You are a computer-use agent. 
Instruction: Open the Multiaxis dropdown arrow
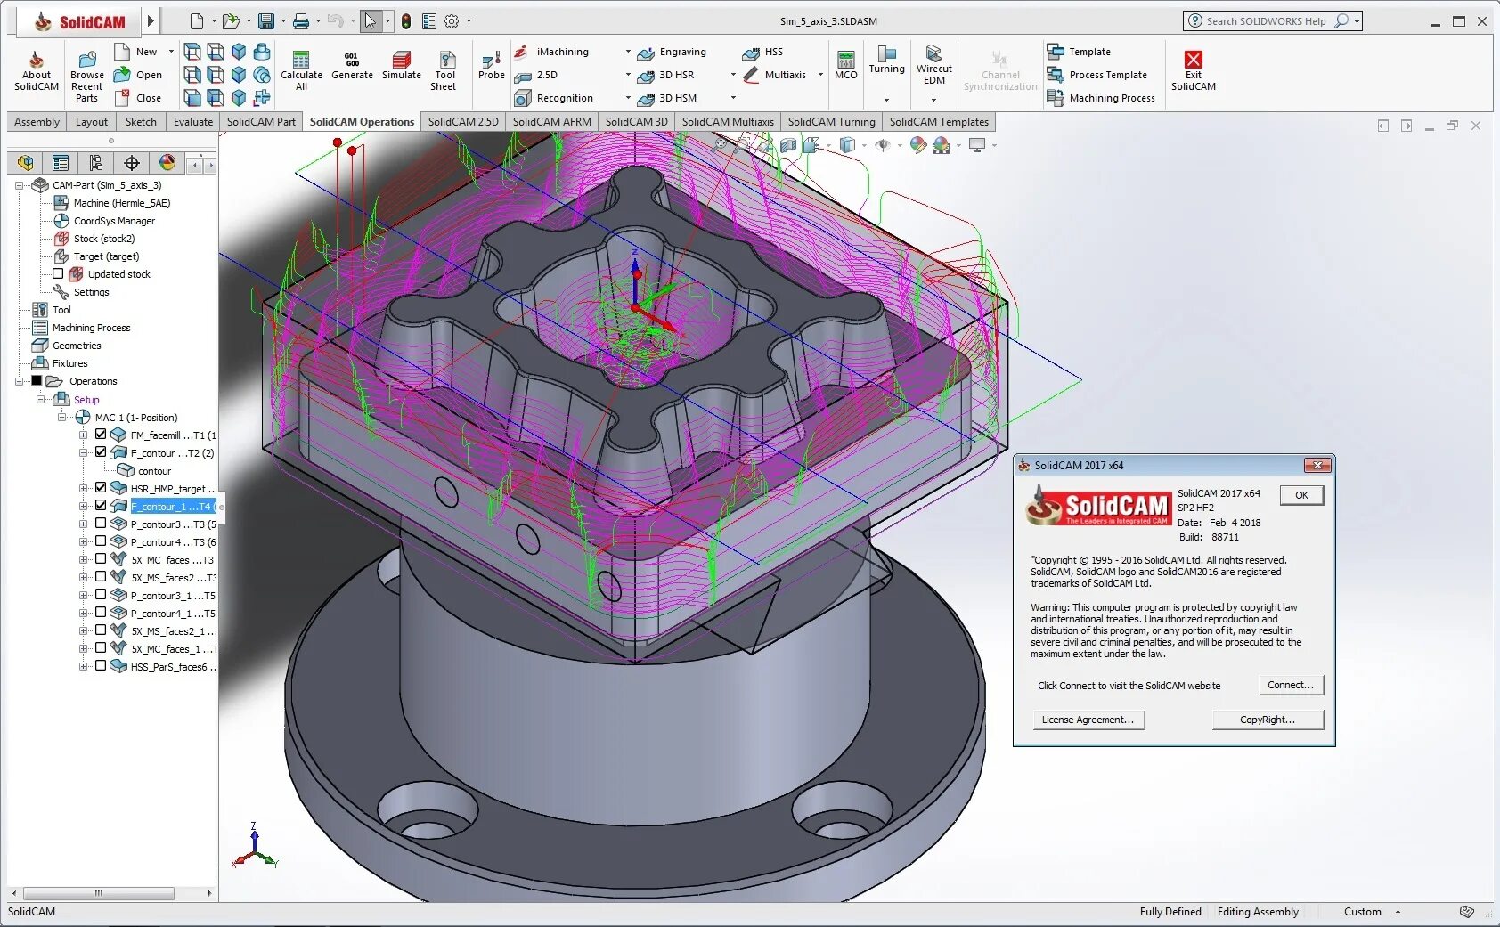tap(820, 76)
